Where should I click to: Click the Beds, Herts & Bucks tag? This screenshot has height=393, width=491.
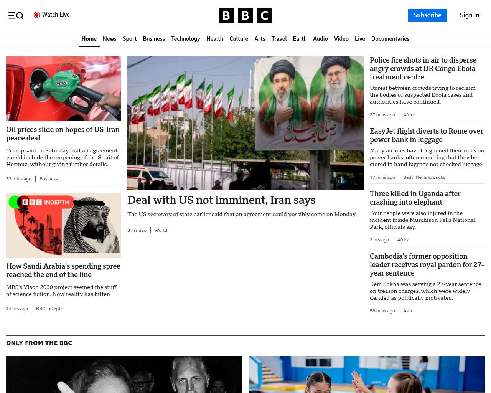(424, 177)
